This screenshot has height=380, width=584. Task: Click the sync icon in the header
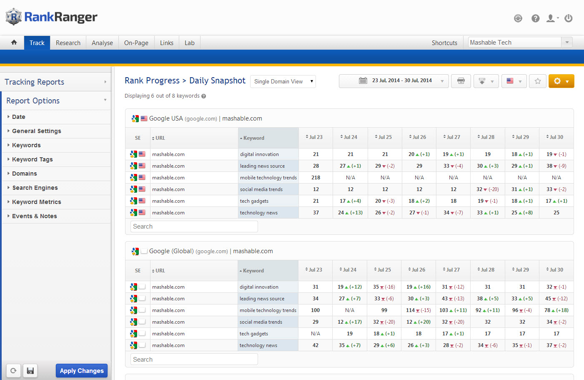pyautogui.click(x=518, y=18)
